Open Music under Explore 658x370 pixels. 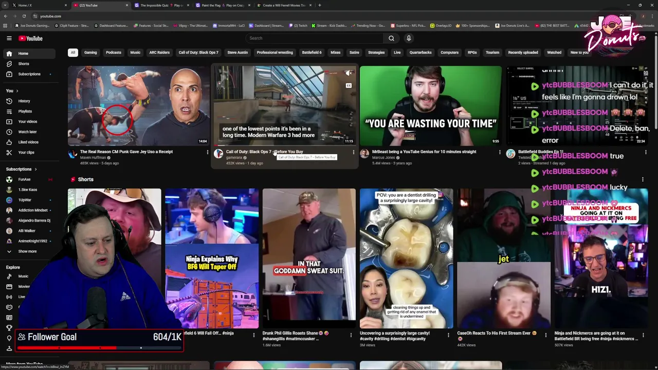(23, 276)
